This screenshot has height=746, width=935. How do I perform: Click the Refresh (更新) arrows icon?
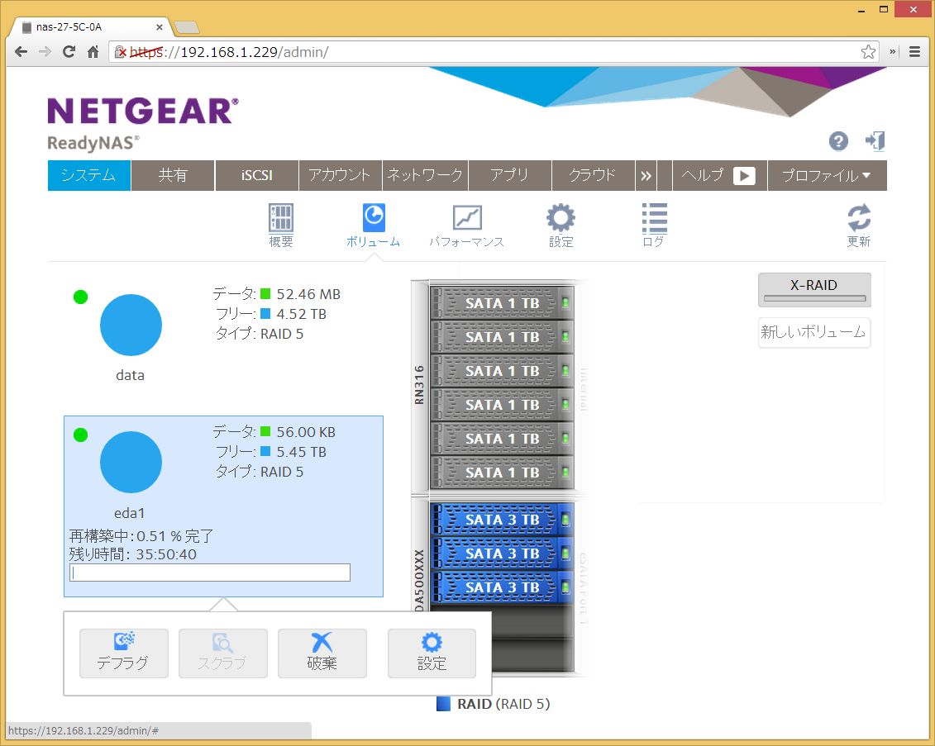pos(859,219)
